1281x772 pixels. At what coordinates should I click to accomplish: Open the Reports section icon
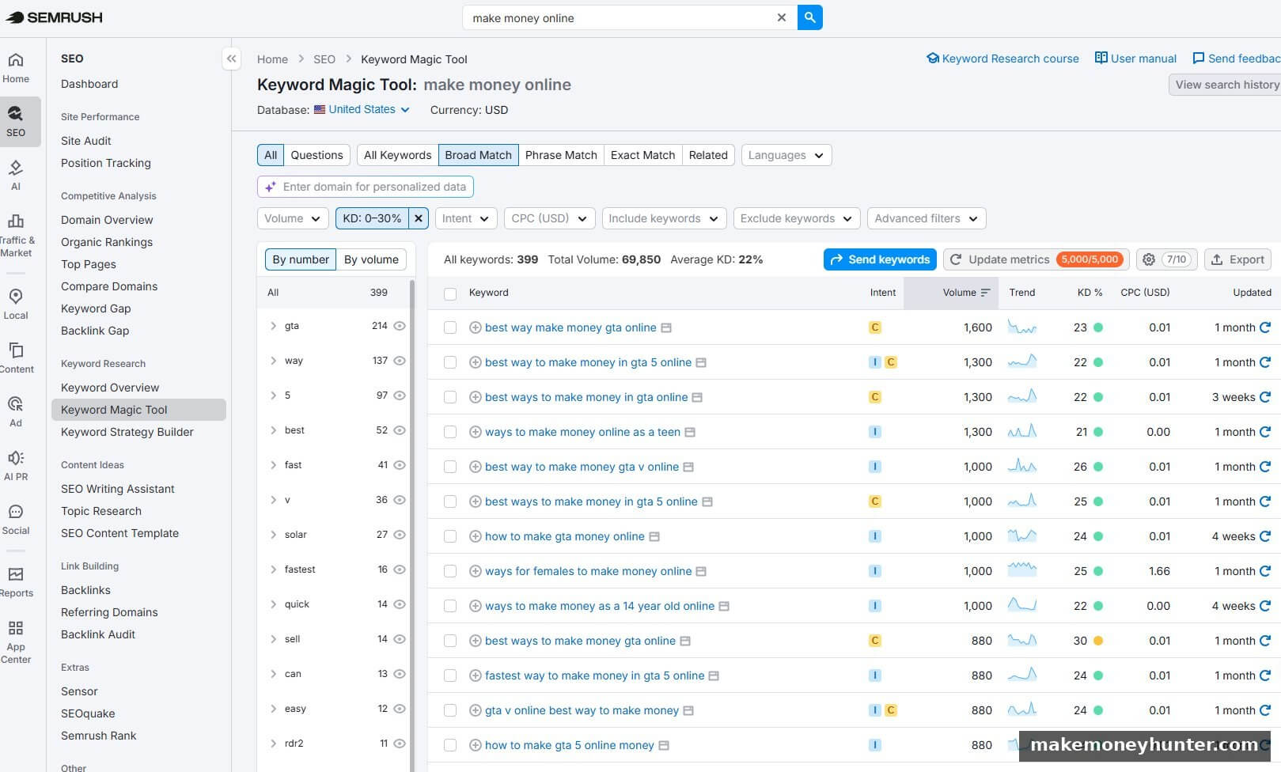tap(16, 574)
